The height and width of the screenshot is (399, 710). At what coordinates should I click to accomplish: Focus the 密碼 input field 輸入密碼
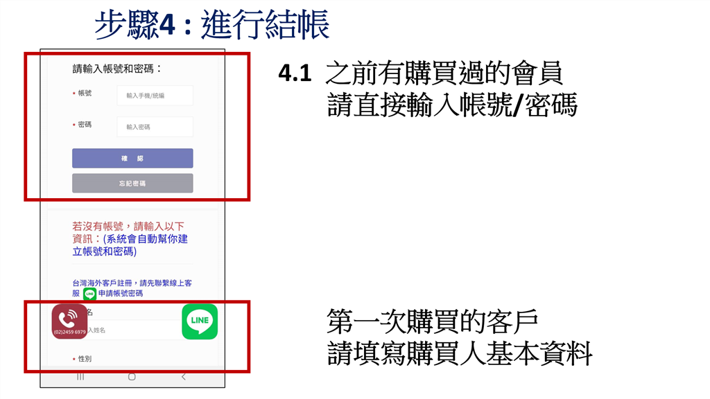[x=155, y=127]
